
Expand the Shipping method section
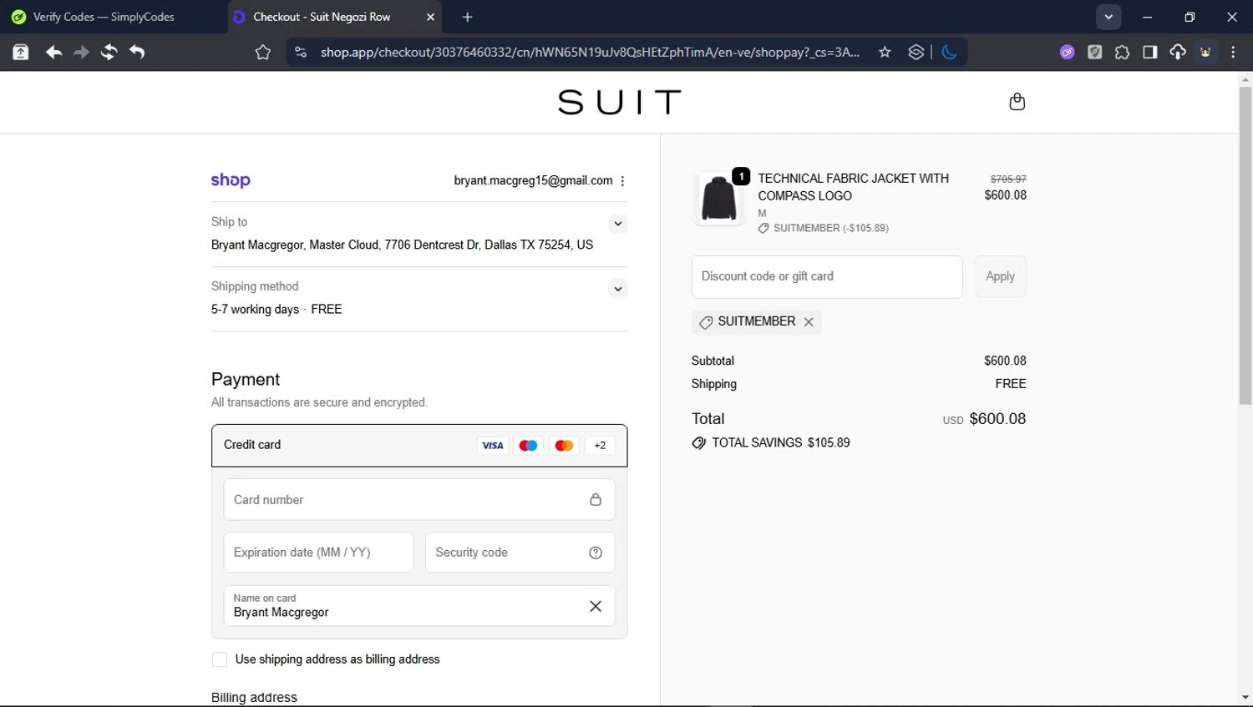[x=617, y=289]
